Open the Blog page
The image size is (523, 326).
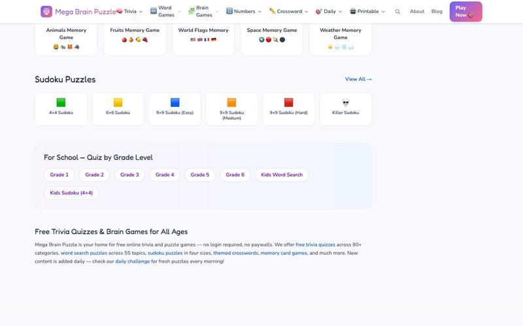437,11
